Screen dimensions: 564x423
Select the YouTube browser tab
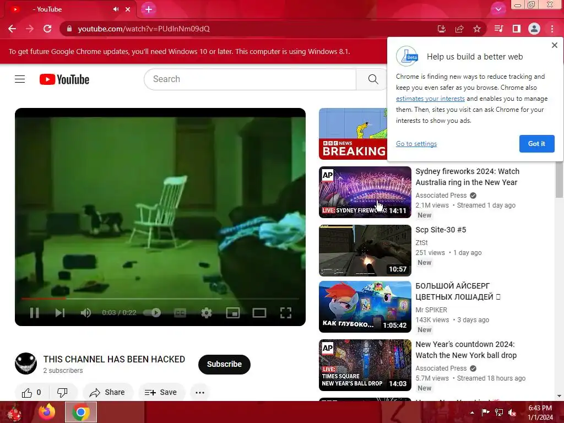(x=68, y=9)
